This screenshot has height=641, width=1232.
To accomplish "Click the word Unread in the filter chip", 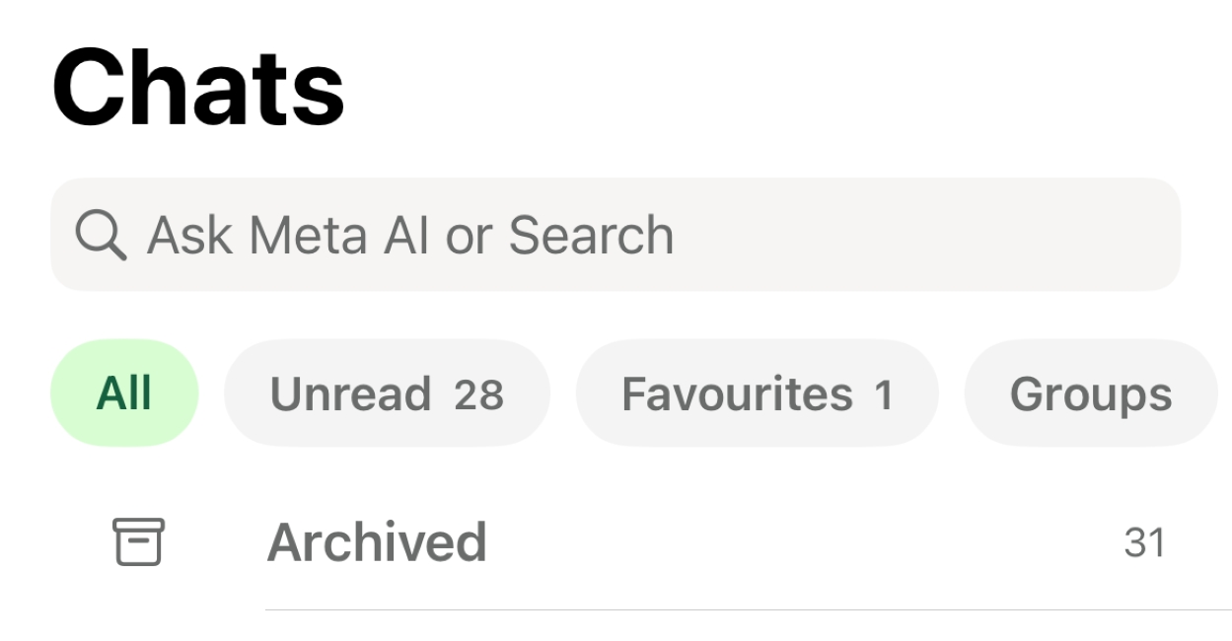I will (350, 393).
